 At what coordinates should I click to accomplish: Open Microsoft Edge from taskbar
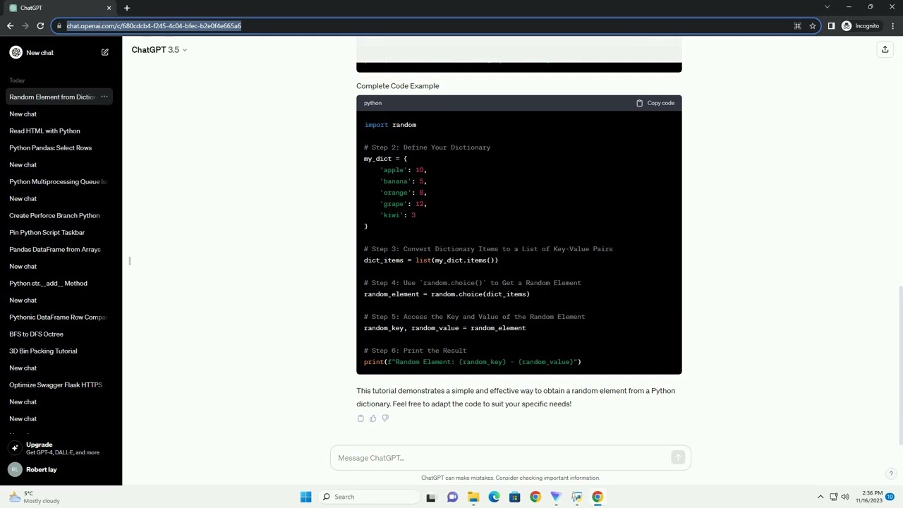(x=494, y=497)
